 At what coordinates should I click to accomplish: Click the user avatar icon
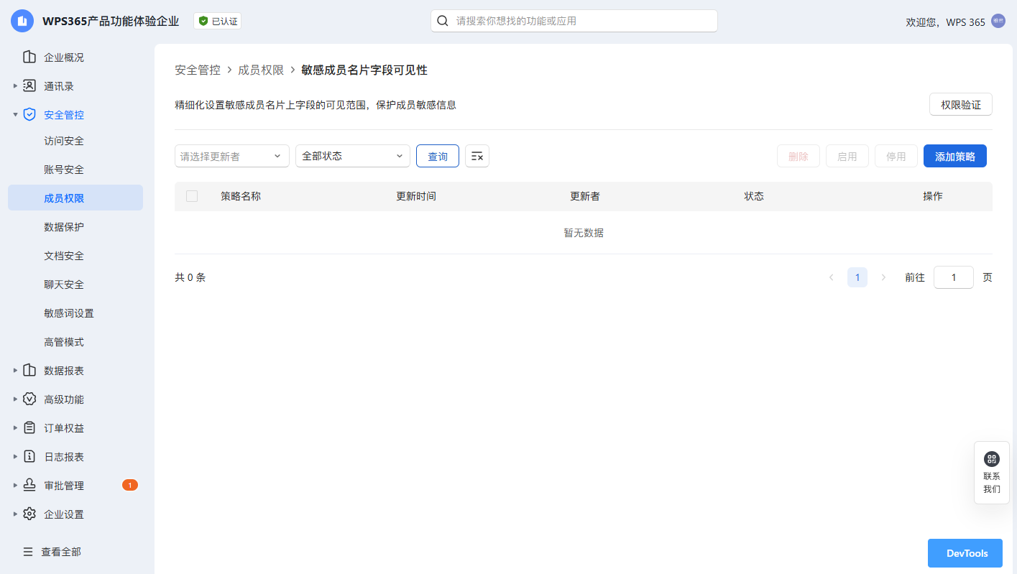[998, 22]
